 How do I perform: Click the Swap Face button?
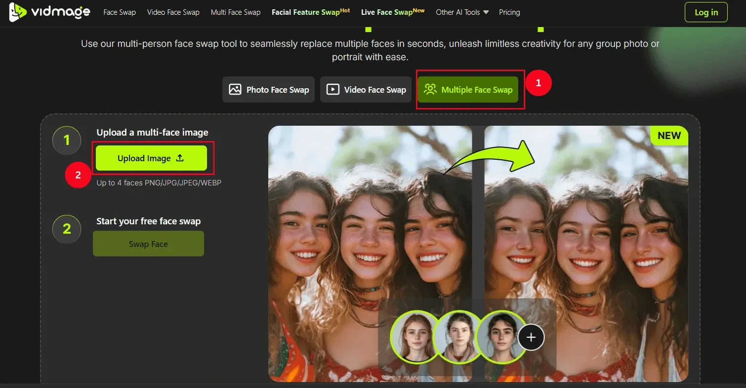click(148, 244)
